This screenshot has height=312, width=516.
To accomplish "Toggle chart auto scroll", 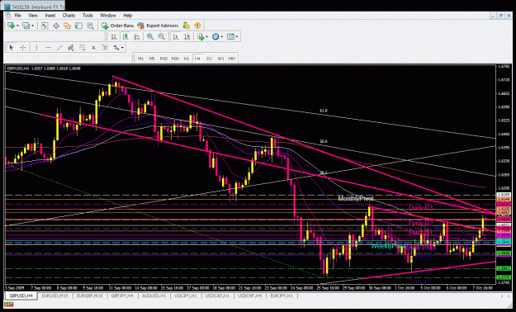I will (x=176, y=37).
